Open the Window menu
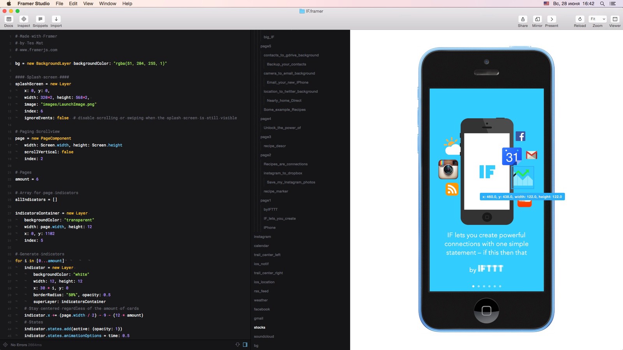623x350 pixels. [x=108, y=3]
